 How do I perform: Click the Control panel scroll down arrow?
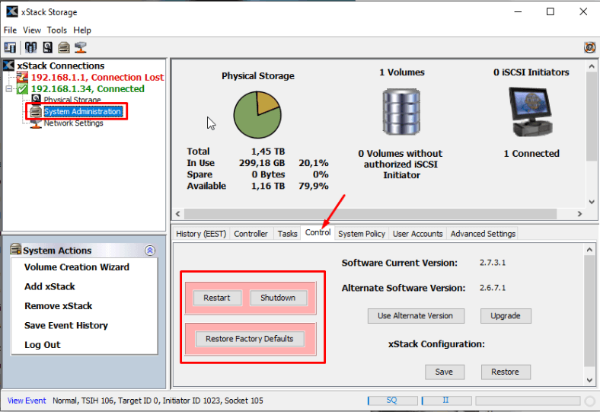click(x=589, y=380)
